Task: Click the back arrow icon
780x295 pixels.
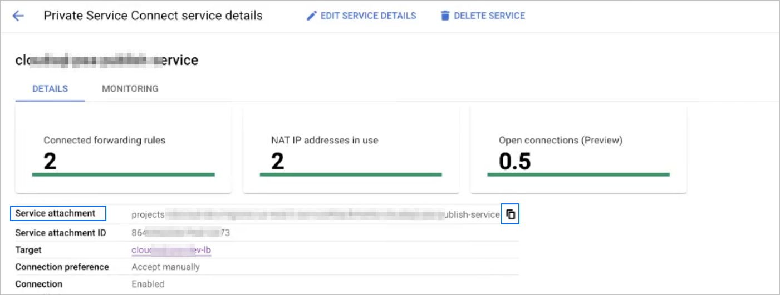Action: [x=18, y=16]
